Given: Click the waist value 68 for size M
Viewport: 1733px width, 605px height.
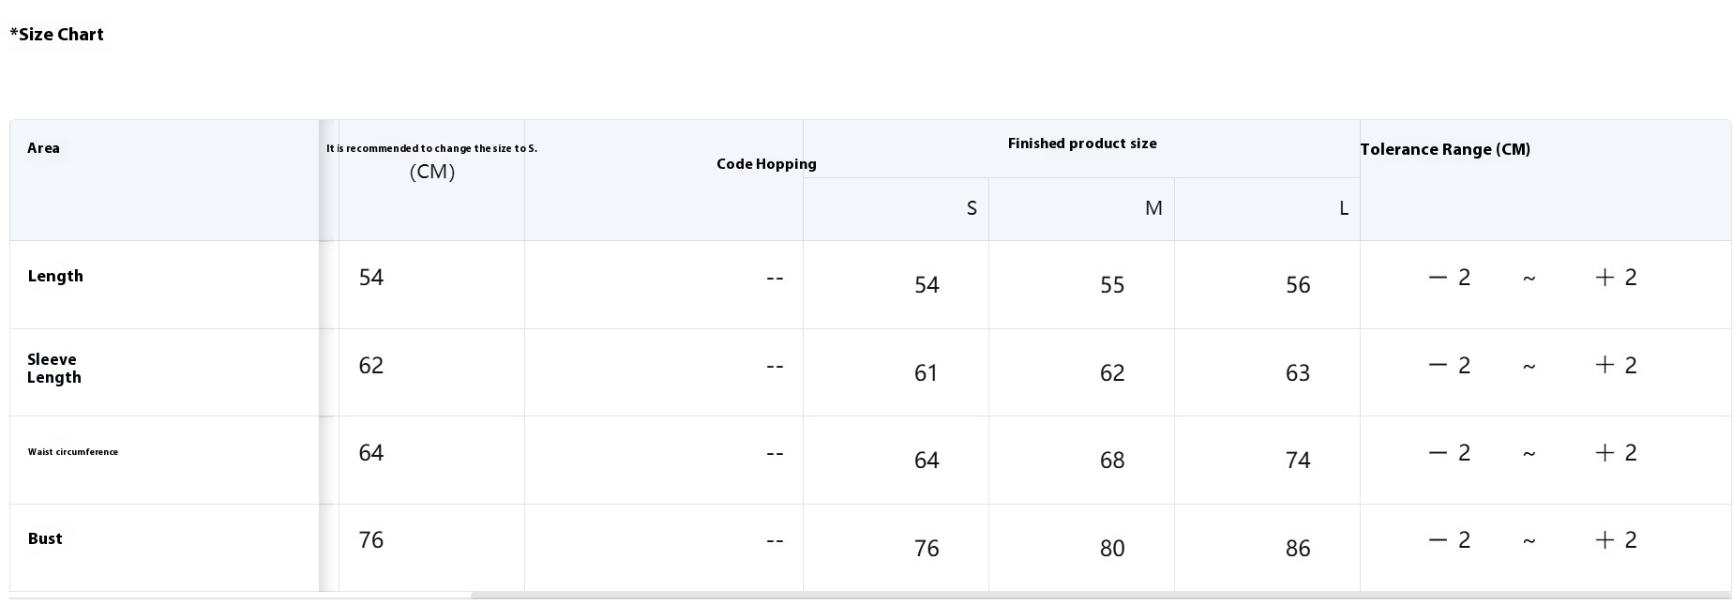Looking at the screenshot, I should (x=1112, y=461).
